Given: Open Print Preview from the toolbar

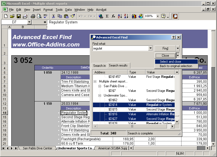Looking at the screenshot, I should point(39,16).
